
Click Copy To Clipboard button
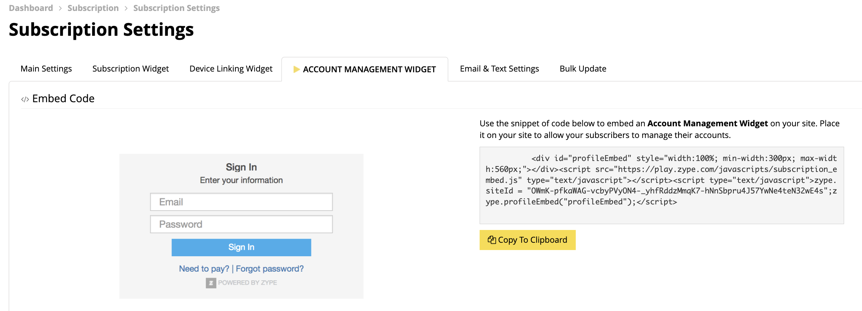[x=528, y=240]
